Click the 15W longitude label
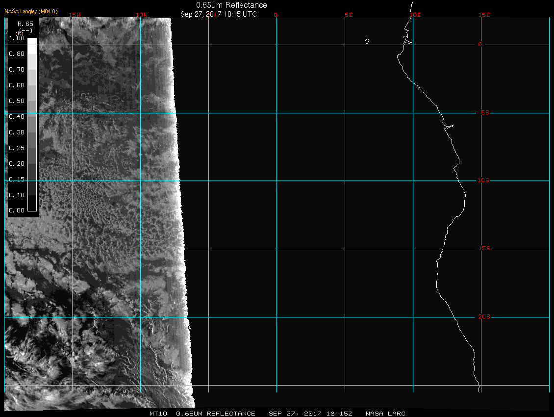554x417 pixels. [x=75, y=15]
